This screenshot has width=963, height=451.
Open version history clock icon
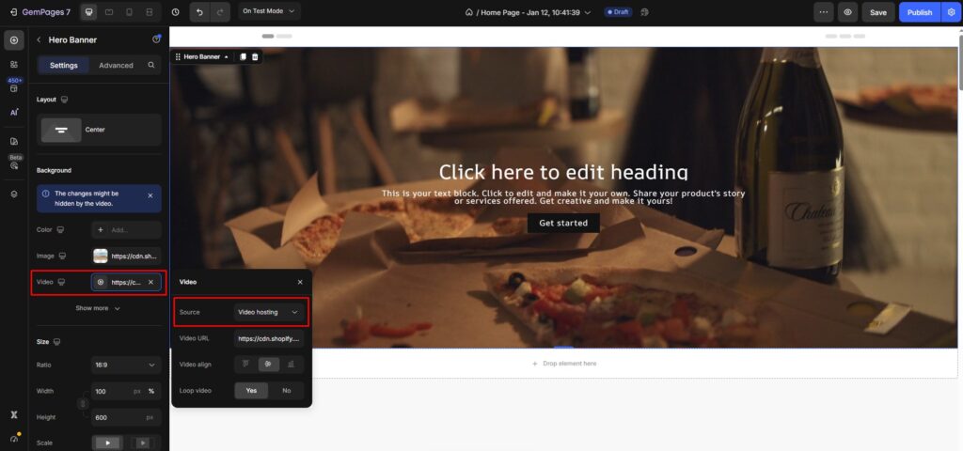pos(176,12)
